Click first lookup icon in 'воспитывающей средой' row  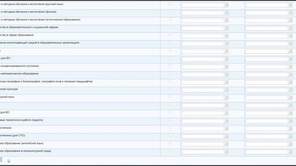[226, 44]
